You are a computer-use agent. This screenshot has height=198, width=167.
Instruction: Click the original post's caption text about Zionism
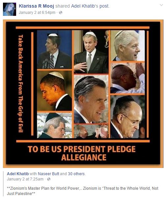(x=83, y=191)
